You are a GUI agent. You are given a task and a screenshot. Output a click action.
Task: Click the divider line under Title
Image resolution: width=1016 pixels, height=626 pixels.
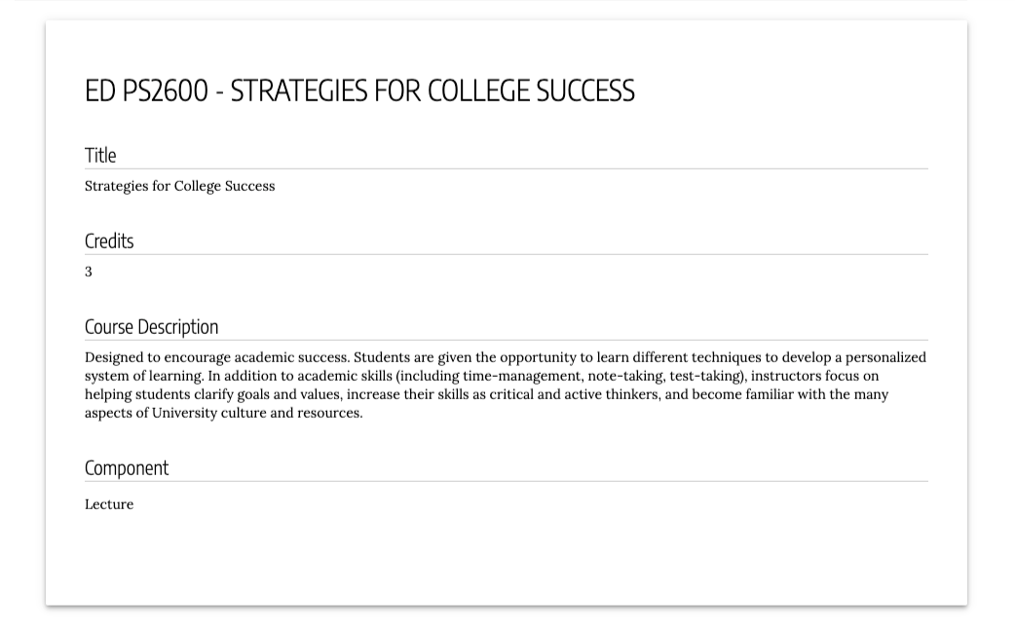coord(507,169)
